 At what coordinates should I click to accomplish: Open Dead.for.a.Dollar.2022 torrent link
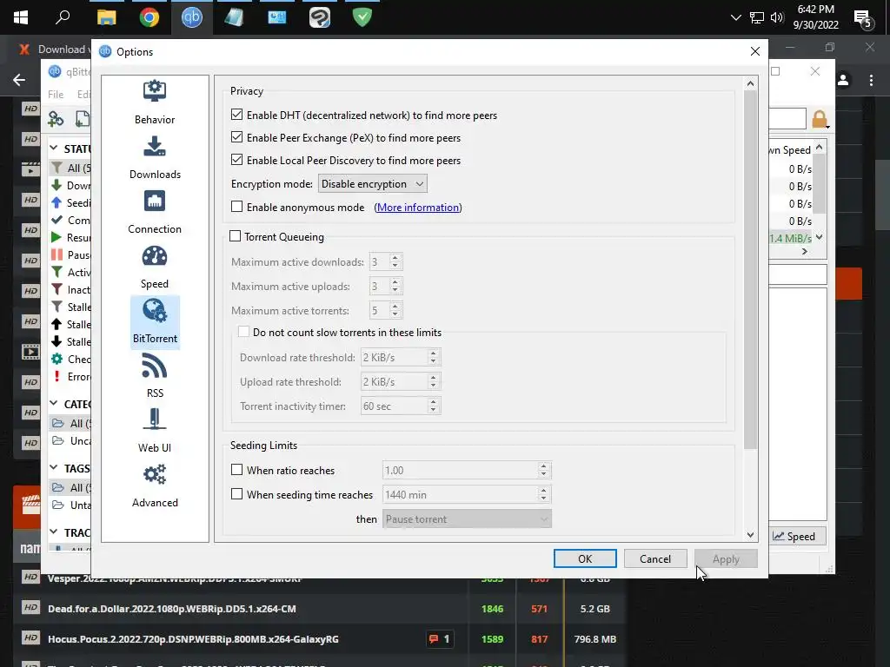[172, 609]
